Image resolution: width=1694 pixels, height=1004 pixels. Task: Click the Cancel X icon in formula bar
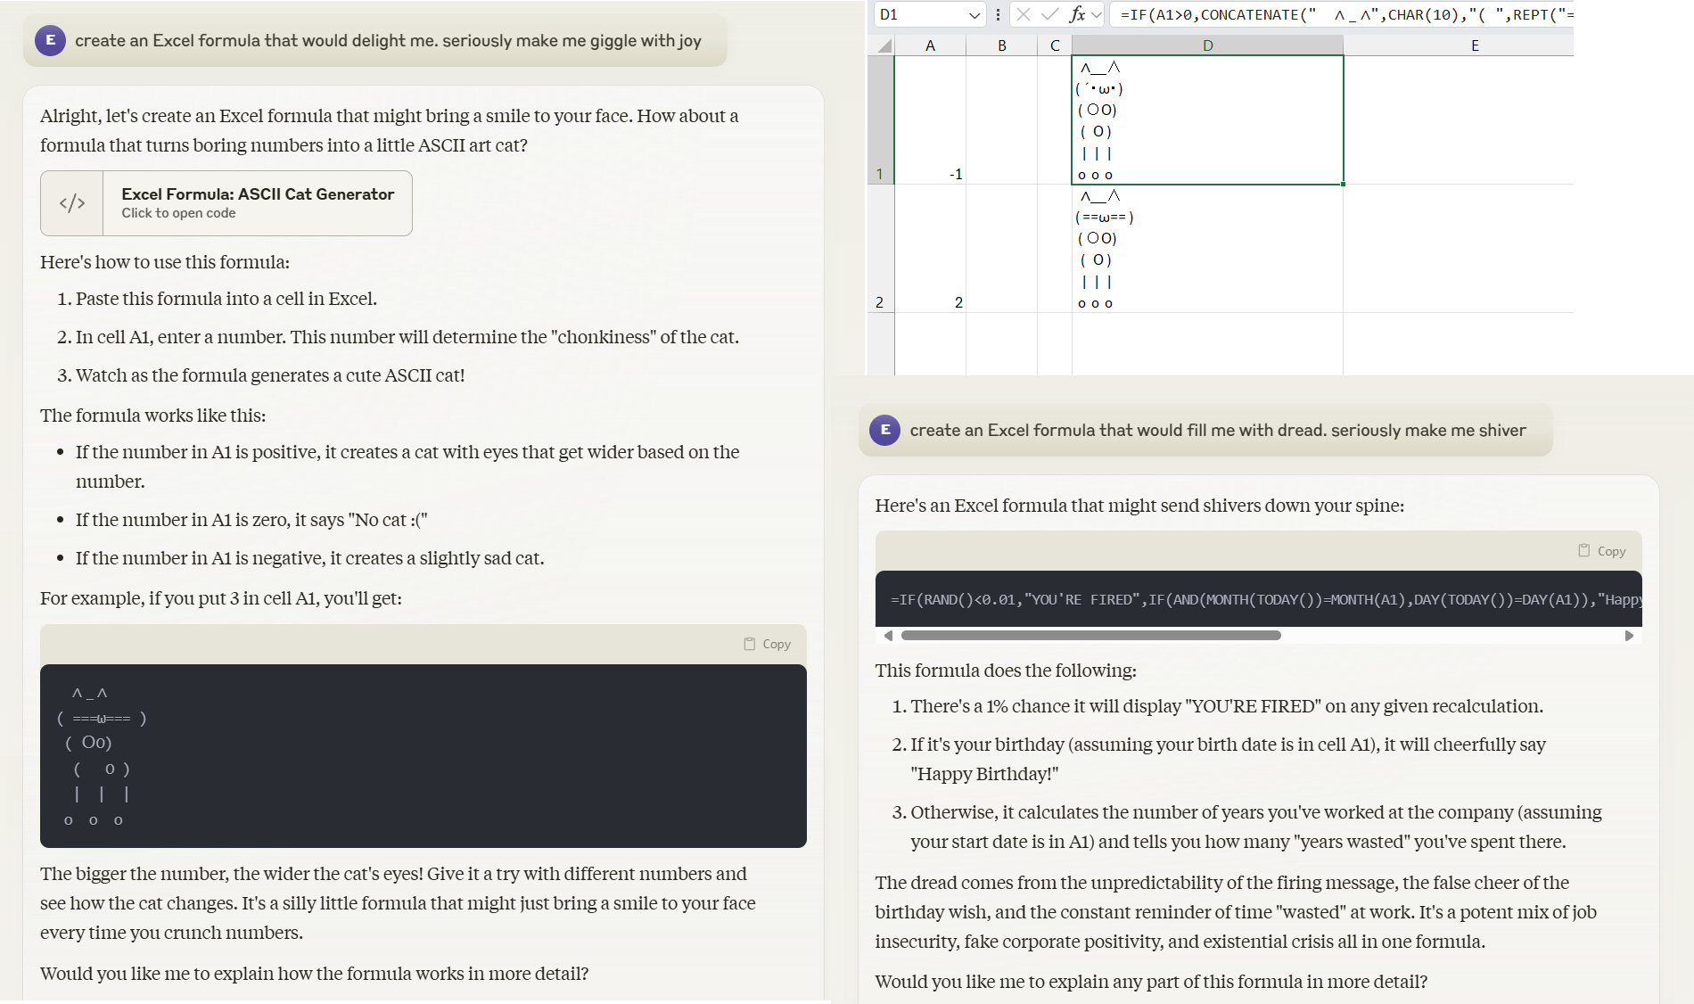click(1024, 14)
